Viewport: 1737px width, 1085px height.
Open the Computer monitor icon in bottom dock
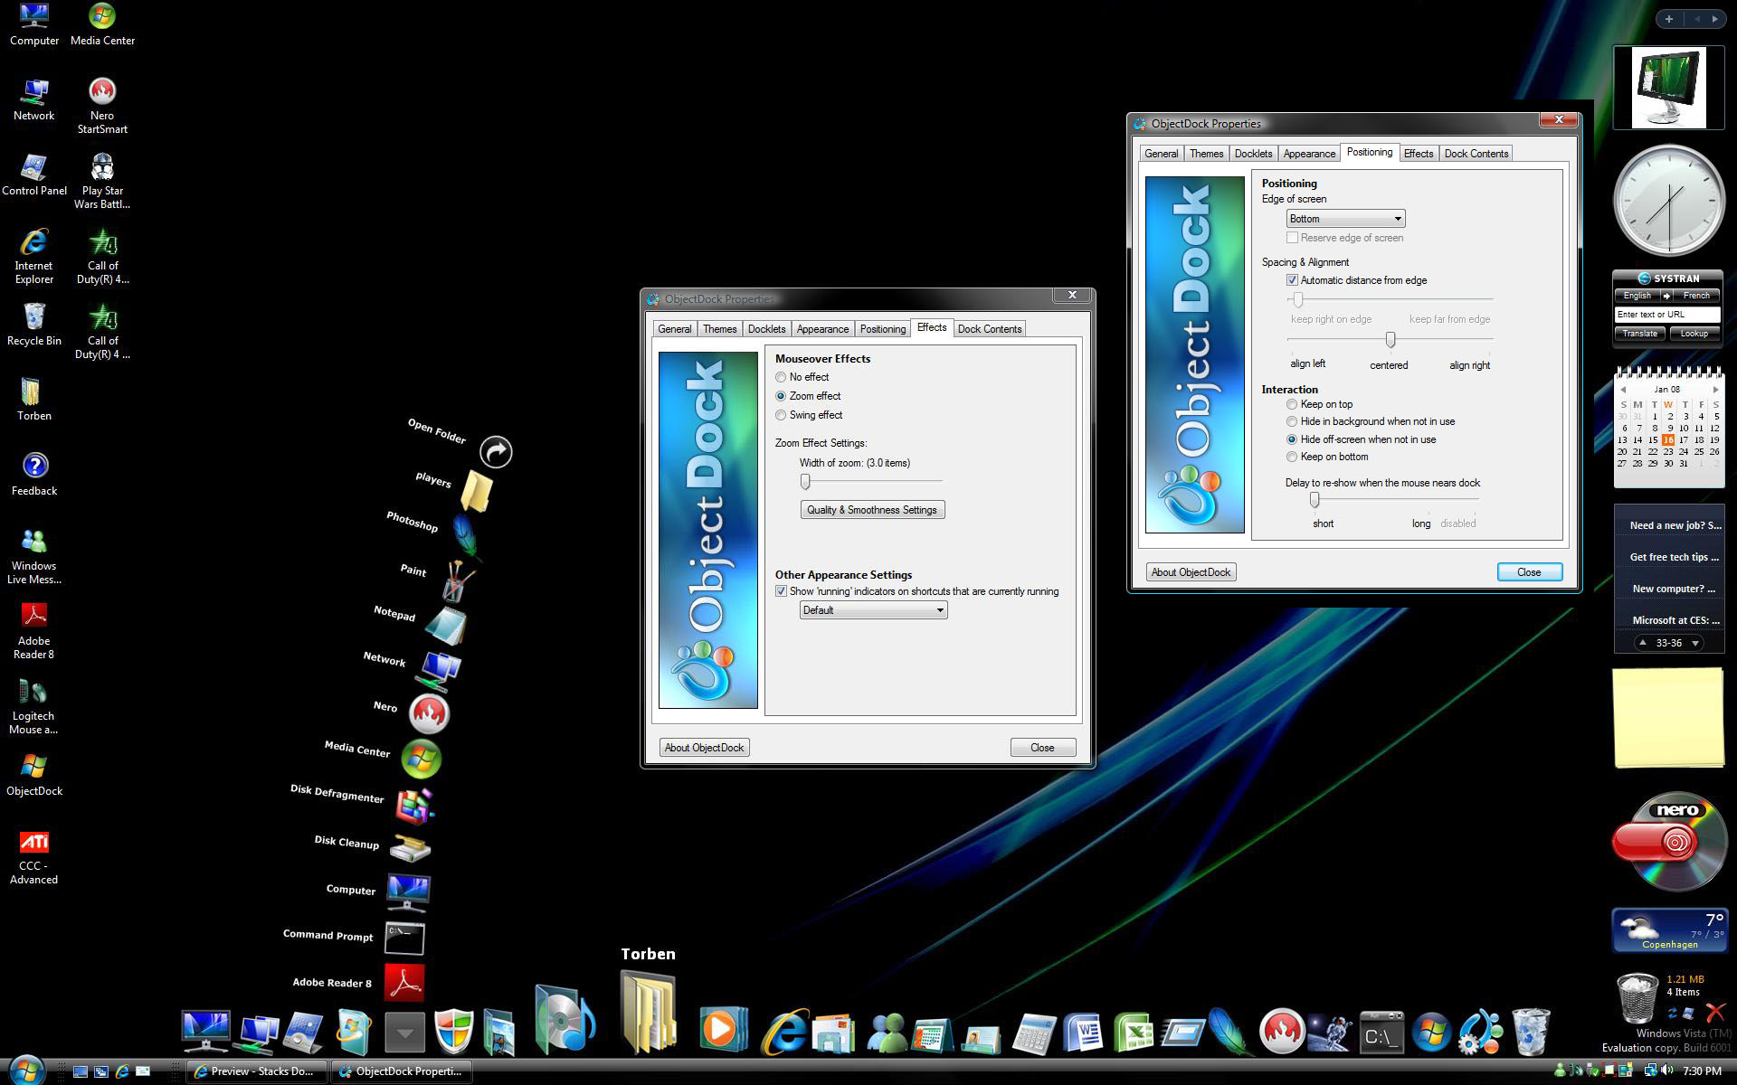[205, 1031]
